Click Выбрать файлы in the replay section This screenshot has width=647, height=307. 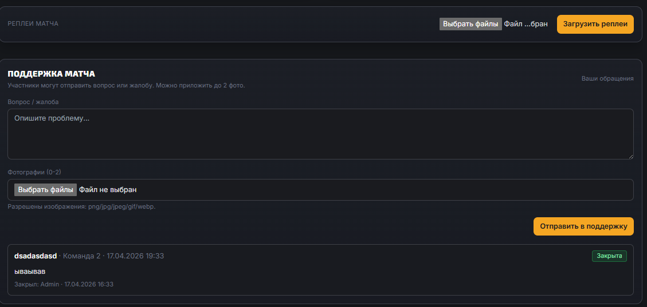[x=470, y=24]
